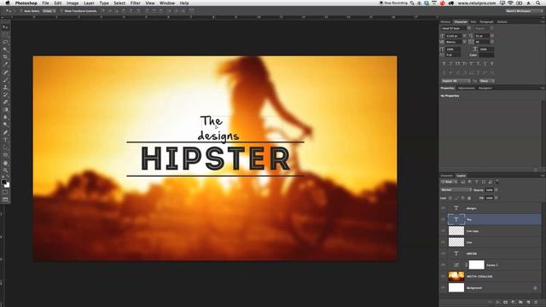Open the Filter menu
Image resolution: width=546 pixels, height=307 pixels.
coord(136,3)
